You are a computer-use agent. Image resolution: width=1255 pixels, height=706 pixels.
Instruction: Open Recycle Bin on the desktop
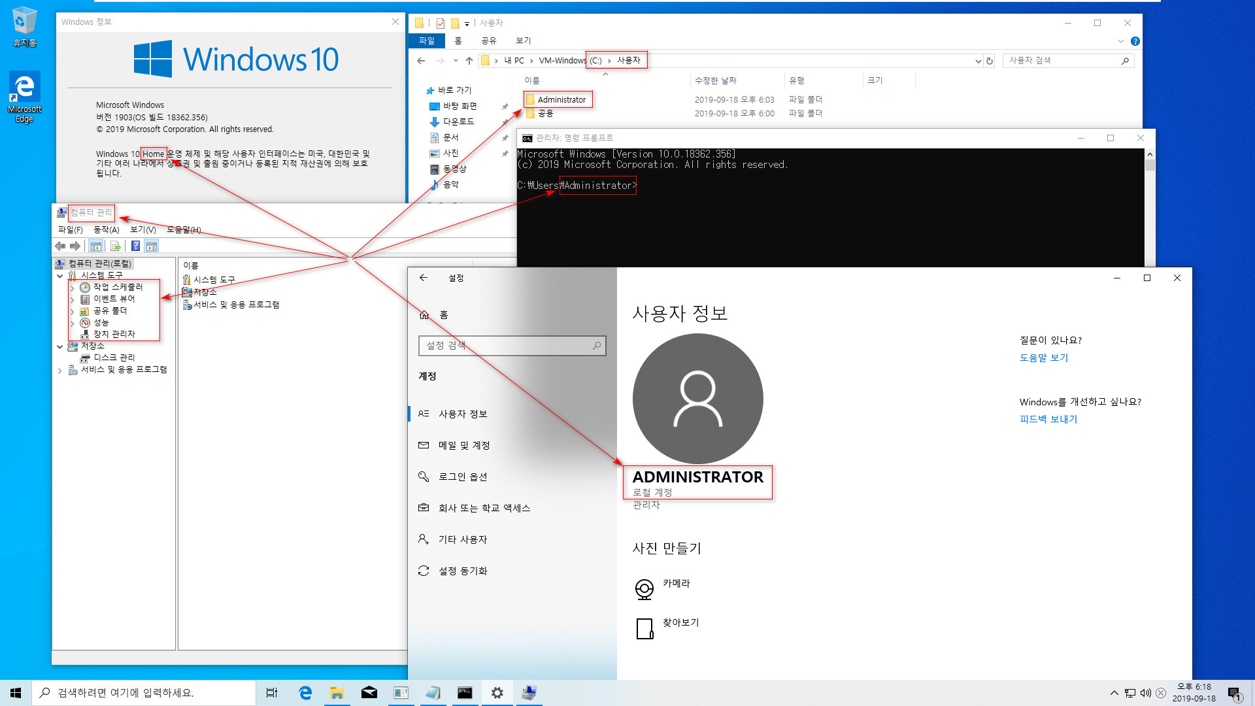[x=25, y=27]
